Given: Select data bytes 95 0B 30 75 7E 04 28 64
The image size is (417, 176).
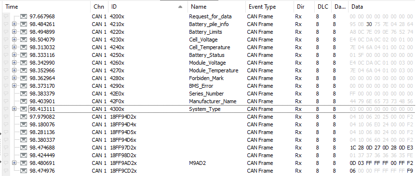Looking at the screenshot, I should [382, 24].
